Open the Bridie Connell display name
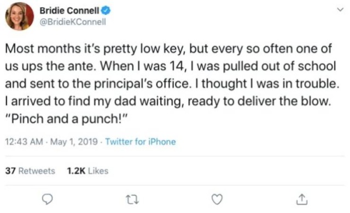Screen dimensions: 350x213 (69, 10)
